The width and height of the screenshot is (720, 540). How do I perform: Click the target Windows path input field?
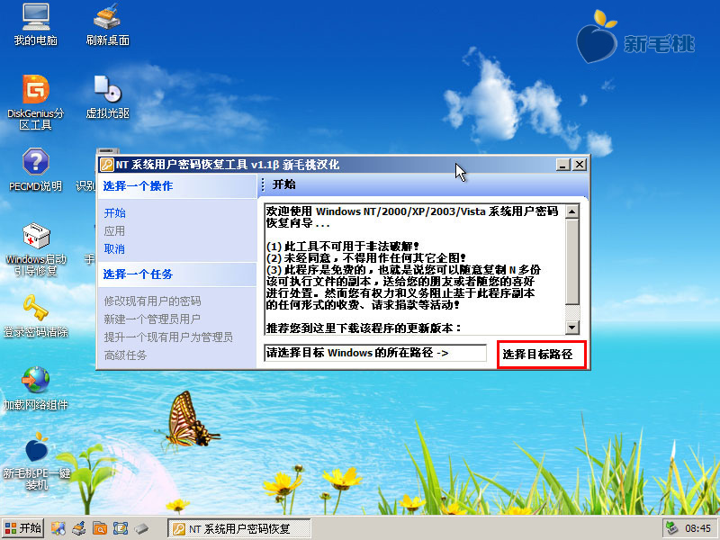(x=375, y=353)
